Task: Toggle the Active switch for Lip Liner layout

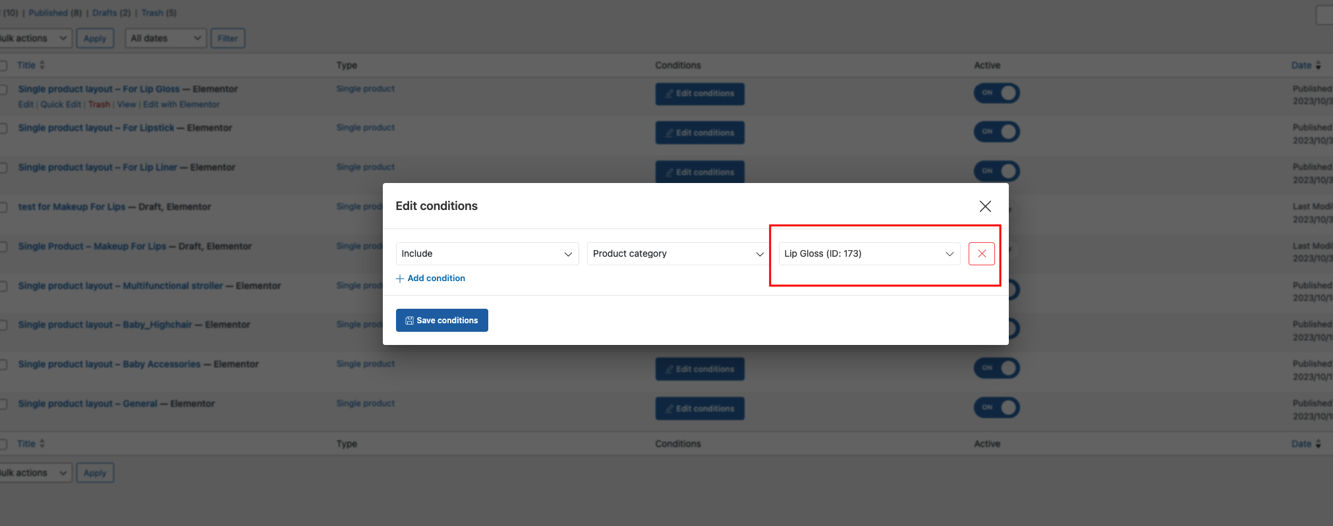Action: 996,171
